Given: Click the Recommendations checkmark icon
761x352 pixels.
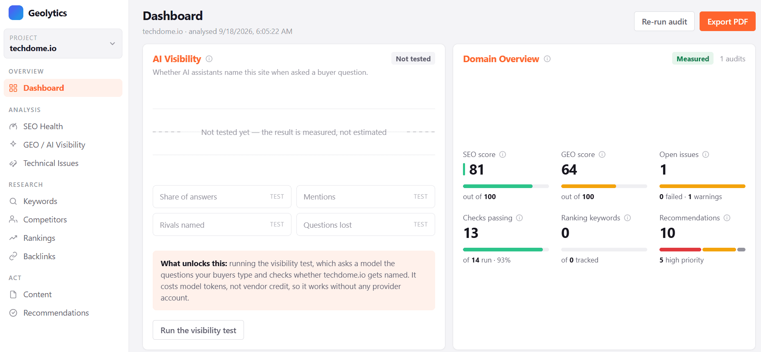Looking at the screenshot, I should (x=13, y=313).
